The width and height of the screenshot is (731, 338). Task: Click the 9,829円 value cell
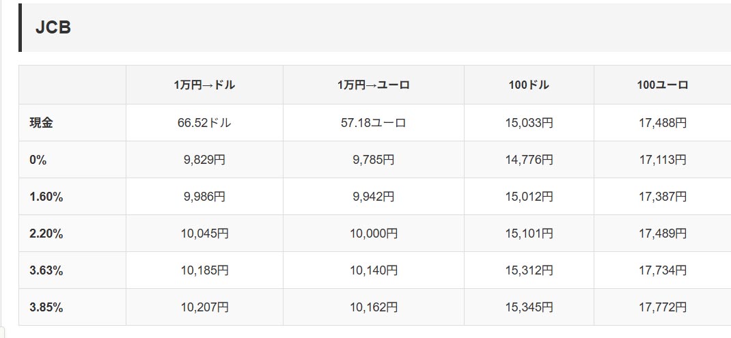click(204, 160)
